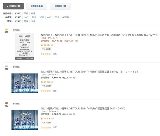160x136 pixels.
Task: Open the rank 3 DVD cover thumbnail
Action: click(25, 120)
